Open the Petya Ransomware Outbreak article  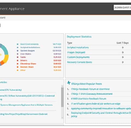tap(24, 114)
